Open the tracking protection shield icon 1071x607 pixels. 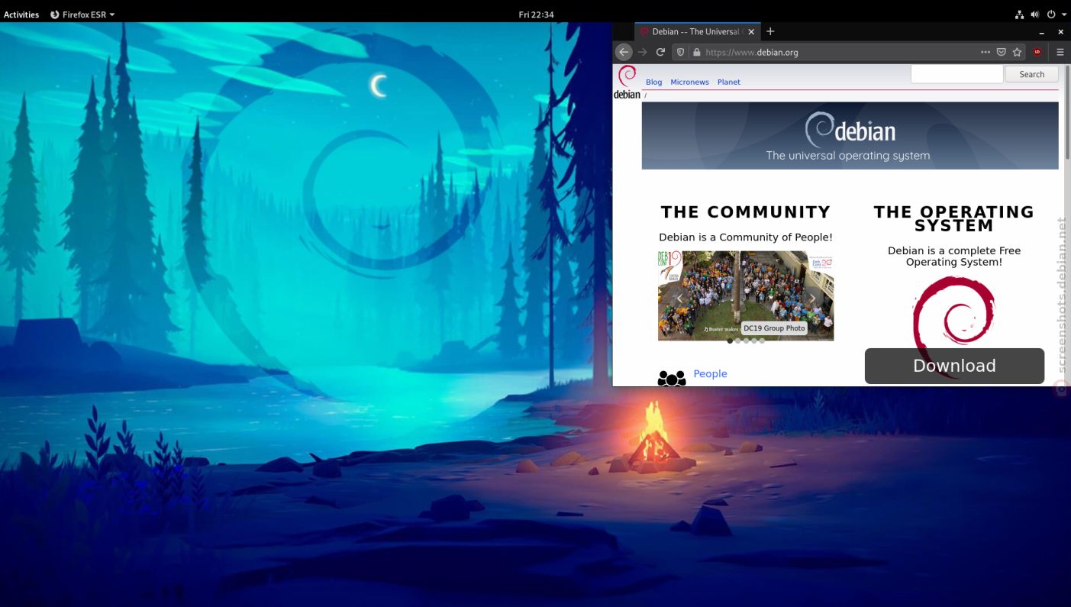pos(680,53)
